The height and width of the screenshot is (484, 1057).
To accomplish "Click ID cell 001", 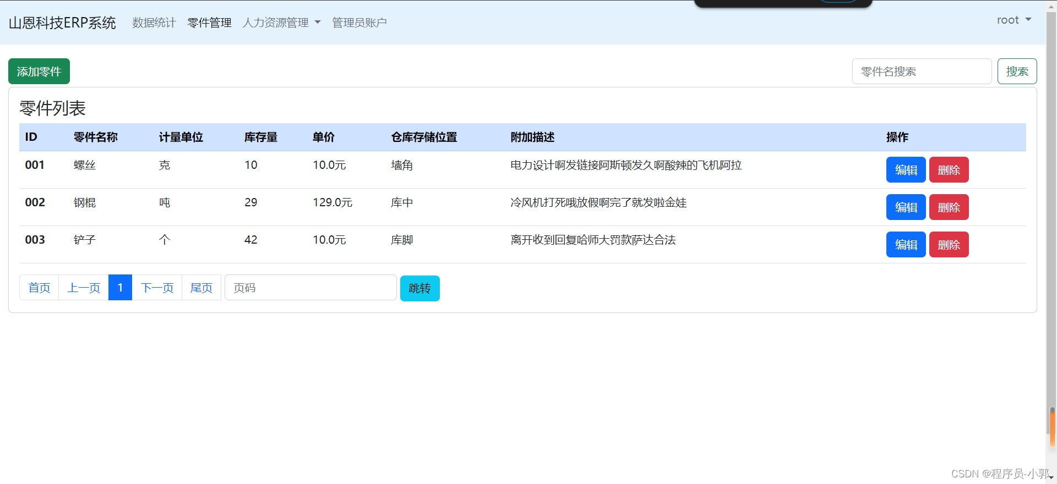I will (35, 165).
